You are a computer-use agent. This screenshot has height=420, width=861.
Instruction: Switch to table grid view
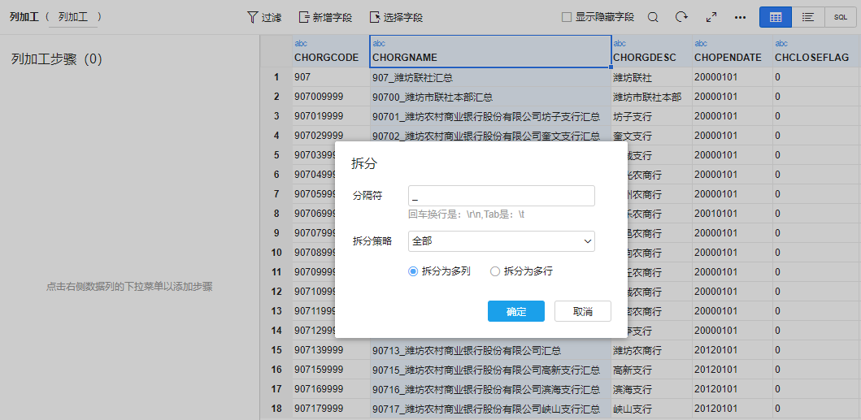point(776,17)
